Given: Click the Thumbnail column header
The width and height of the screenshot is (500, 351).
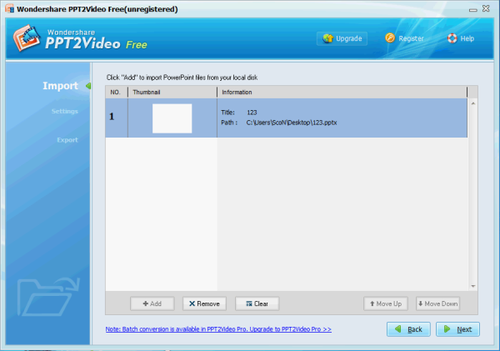Looking at the screenshot, I should [172, 92].
